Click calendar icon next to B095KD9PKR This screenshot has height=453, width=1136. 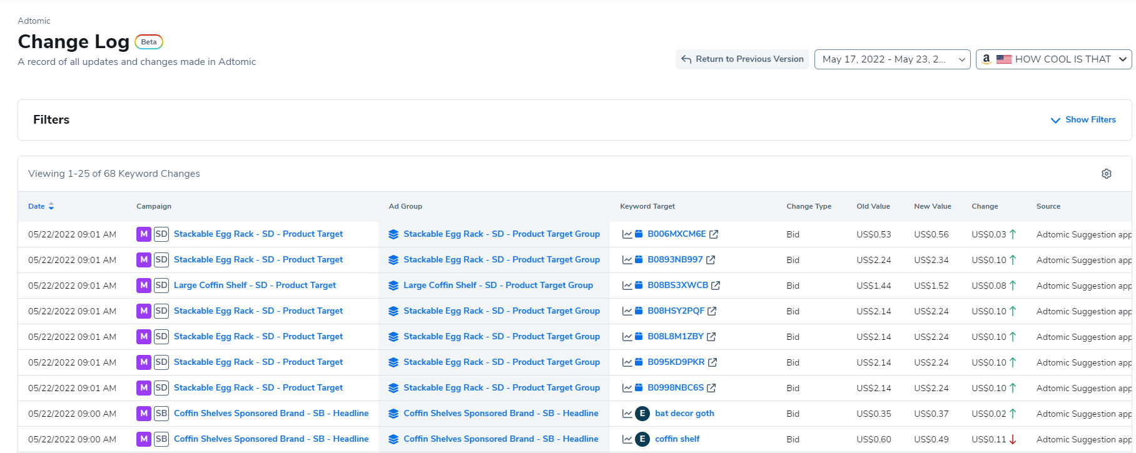coord(639,362)
